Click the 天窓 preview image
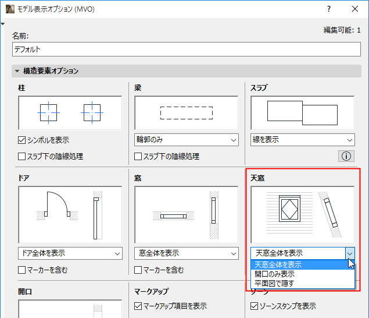The image size is (369, 318). coord(303,215)
